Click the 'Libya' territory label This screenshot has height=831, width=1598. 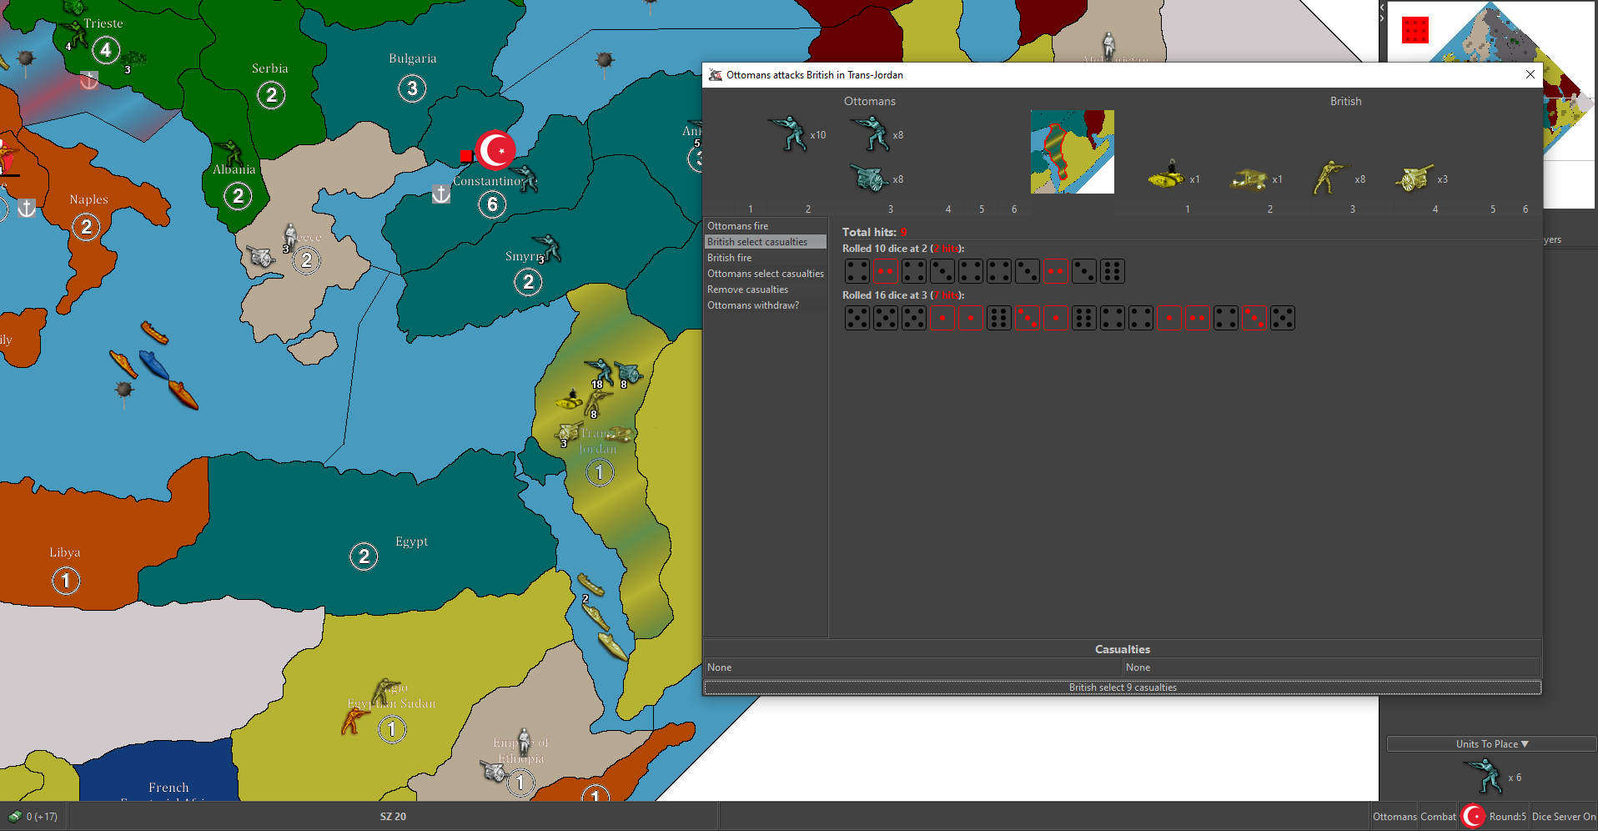point(65,552)
